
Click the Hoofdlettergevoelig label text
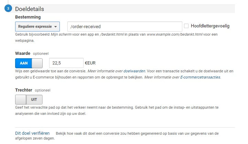pos(210,26)
